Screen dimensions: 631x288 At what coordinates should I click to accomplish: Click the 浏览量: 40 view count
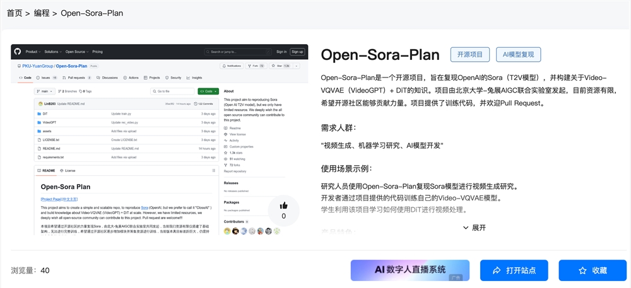30,270
